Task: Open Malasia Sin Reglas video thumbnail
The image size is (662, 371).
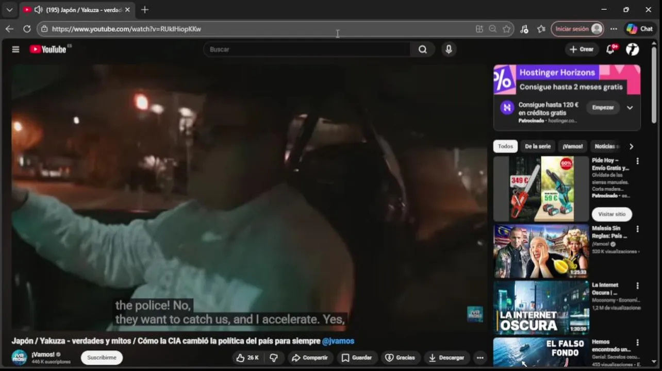Action: [x=541, y=251]
